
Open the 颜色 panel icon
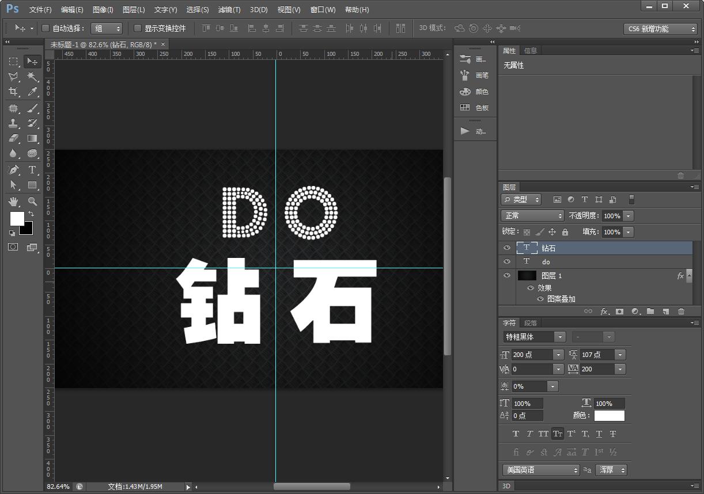(x=465, y=92)
